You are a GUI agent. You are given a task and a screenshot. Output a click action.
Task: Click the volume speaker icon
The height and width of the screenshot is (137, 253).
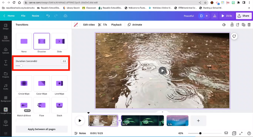coord(224,25)
